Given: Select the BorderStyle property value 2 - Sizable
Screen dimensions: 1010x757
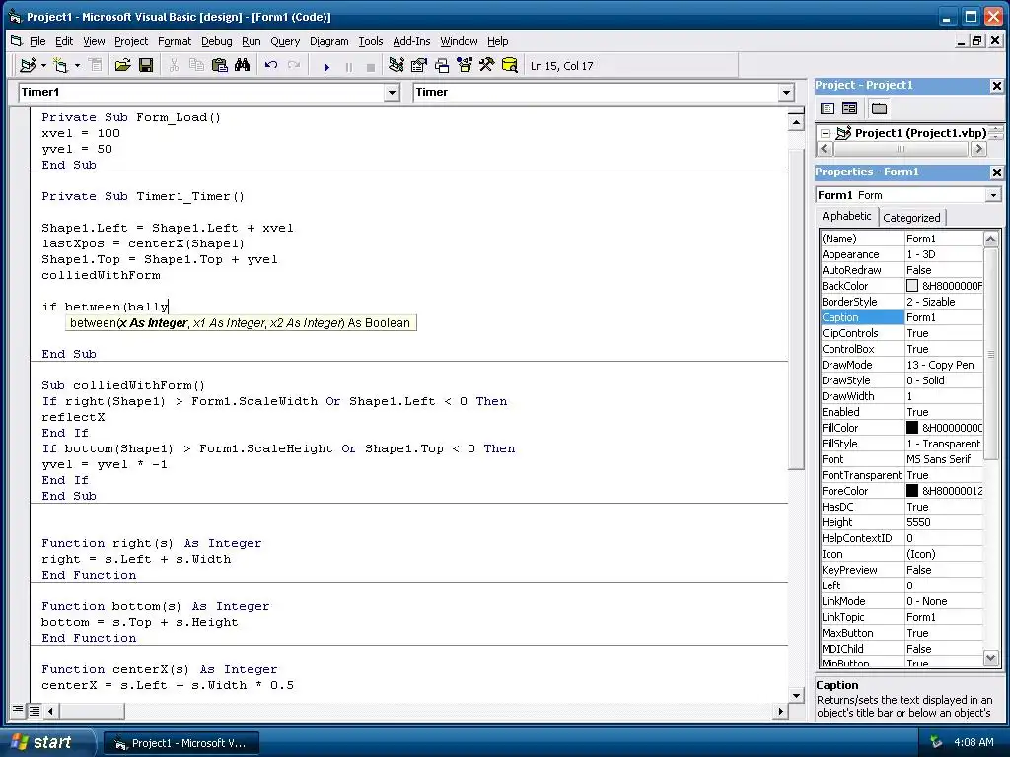Looking at the screenshot, I should point(944,302).
